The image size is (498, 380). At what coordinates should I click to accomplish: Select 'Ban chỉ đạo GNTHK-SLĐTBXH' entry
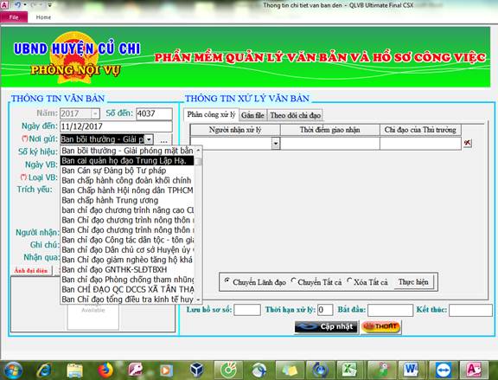127,270
